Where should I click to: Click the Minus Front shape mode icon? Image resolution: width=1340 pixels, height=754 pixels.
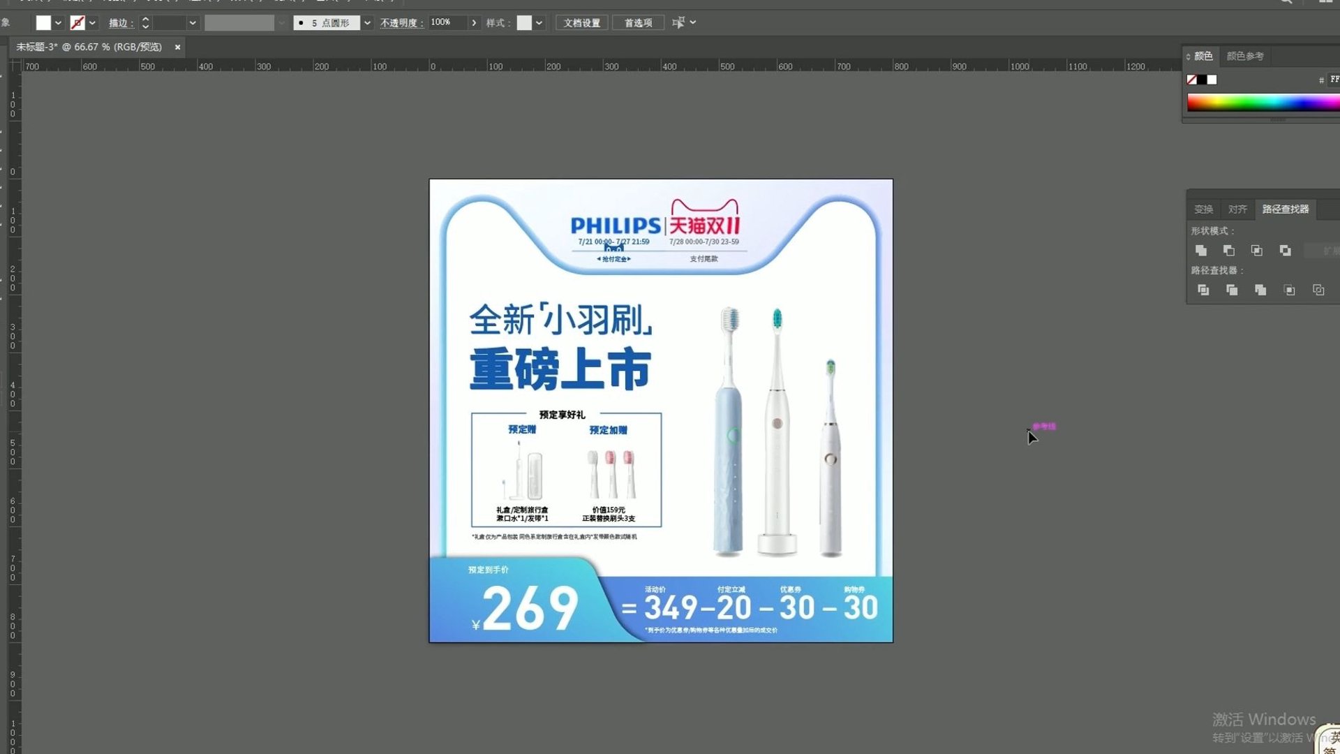coord(1229,251)
